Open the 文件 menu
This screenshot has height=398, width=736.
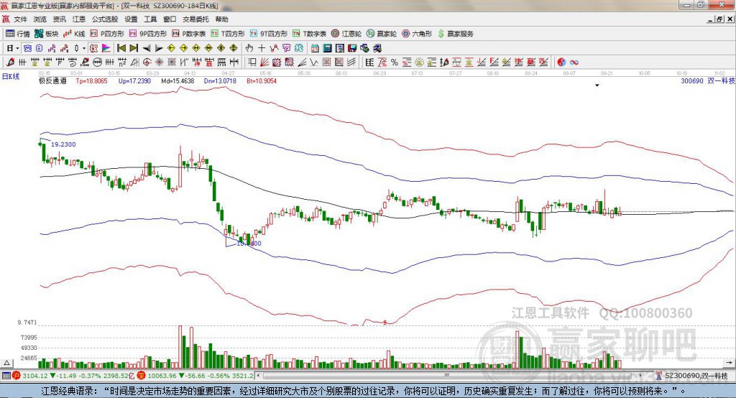(20, 19)
